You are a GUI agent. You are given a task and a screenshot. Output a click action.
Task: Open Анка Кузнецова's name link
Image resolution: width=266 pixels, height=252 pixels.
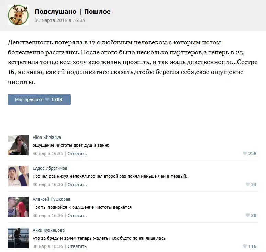tap(48, 230)
